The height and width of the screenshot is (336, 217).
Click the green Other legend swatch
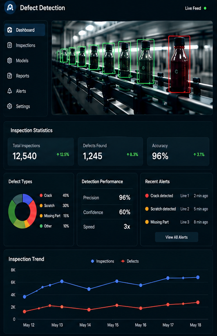(x=41, y=226)
